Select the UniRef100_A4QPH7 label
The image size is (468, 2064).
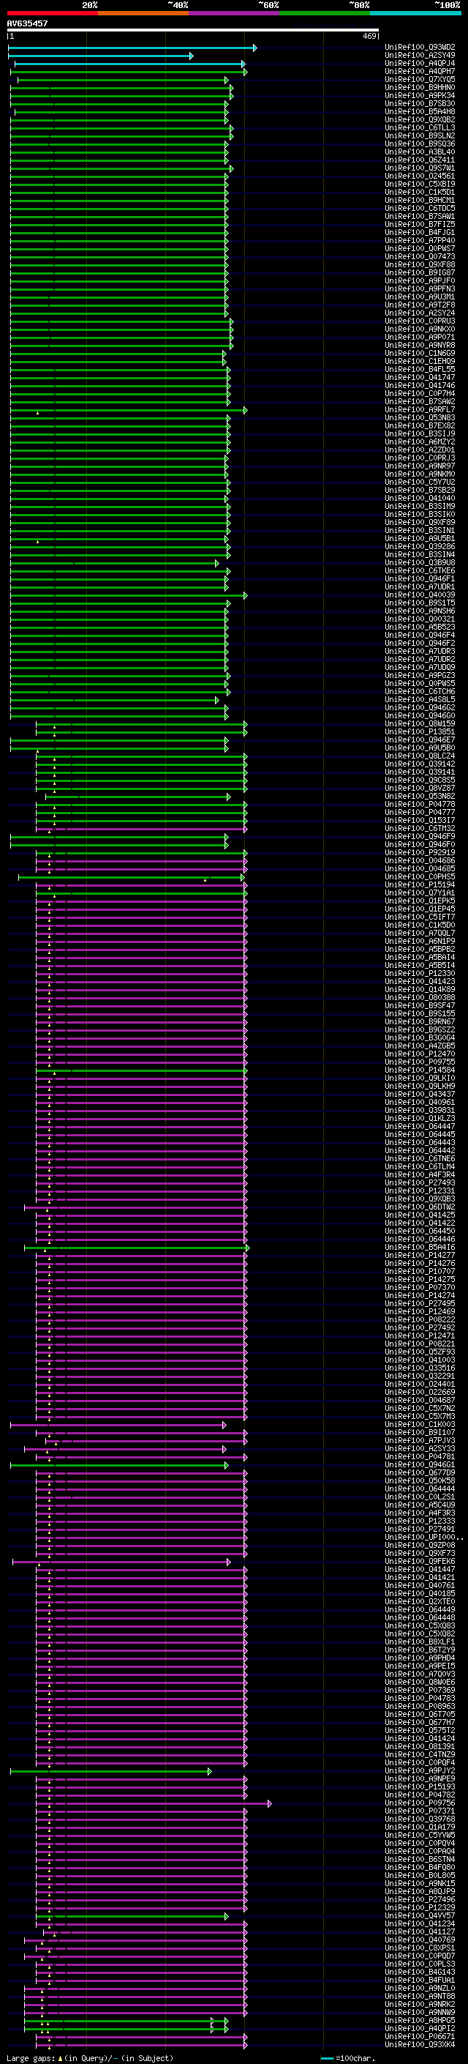[x=420, y=71]
